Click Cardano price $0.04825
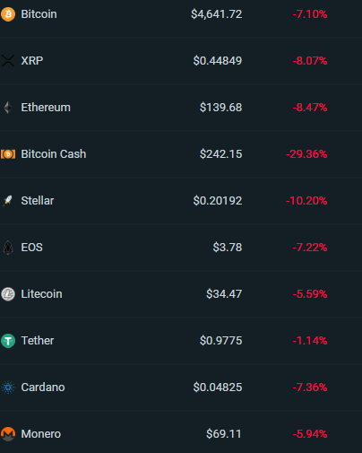This screenshot has width=362, height=453. pyautogui.click(x=218, y=388)
